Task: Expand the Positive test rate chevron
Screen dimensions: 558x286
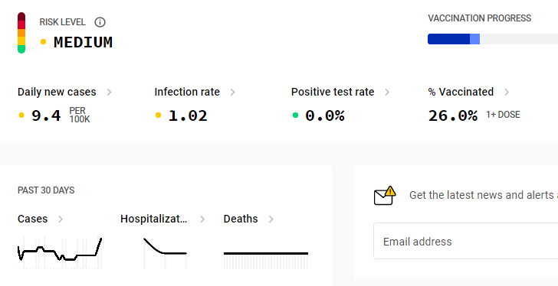Action: click(387, 93)
